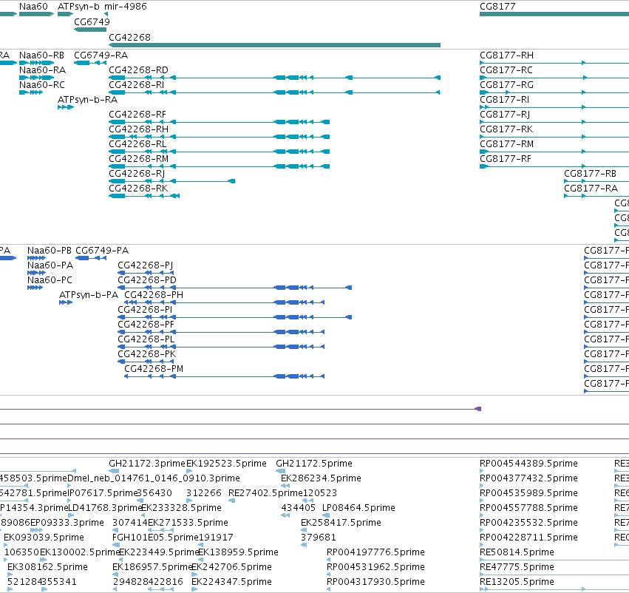The height and width of the screenshot is (593, 629).
Task: Click the CG8177 gene label
Action: [x=497, y=7]
